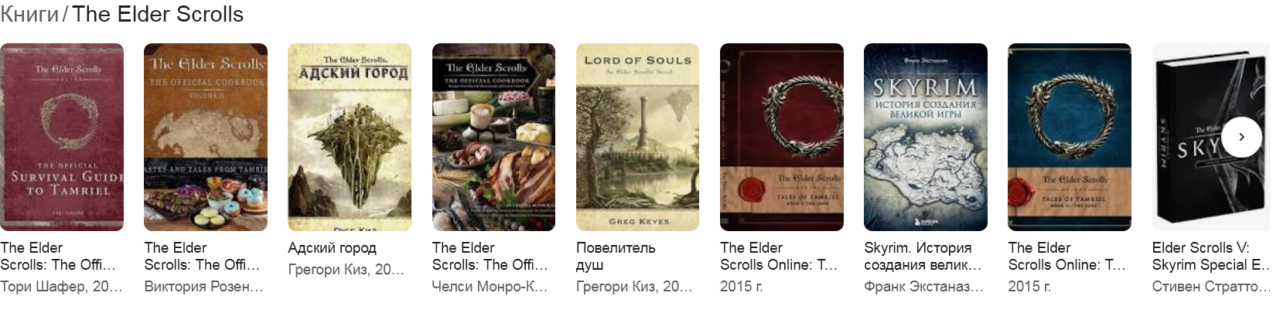Viewport: 1273px width, 313px height.
Task: Click the next arrow on books carousel
Action: 1241,137
